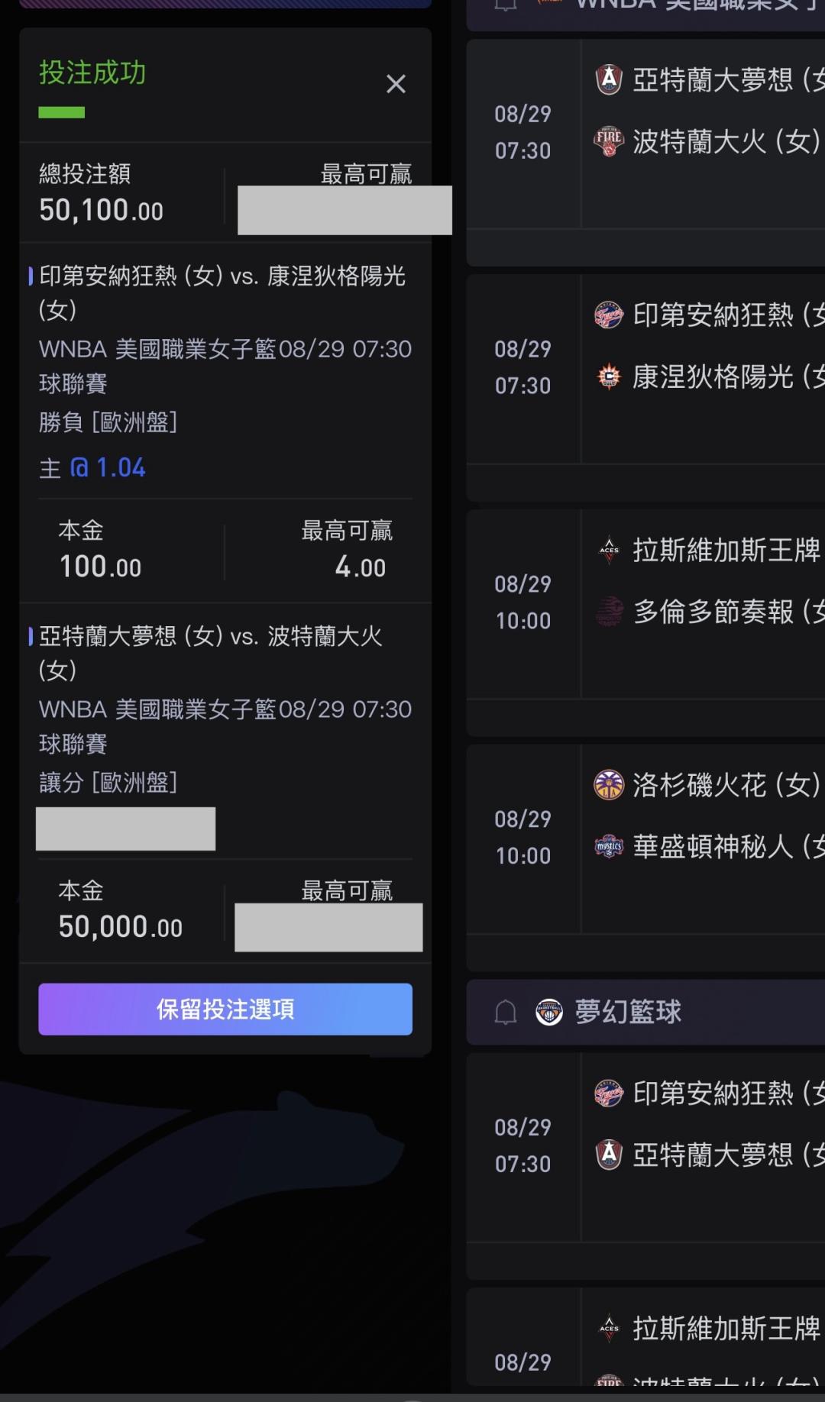
Task: Toggle the bell notification next to 夢幻籃球
Action: tap(506, 1013)
